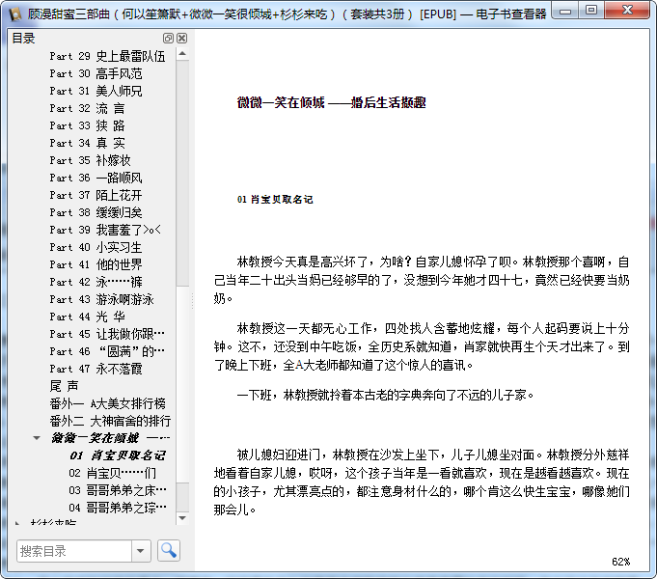Maximize the ebook viewer window
The width and height of the screenshot is (657, 579).
[x=591, y=11]
